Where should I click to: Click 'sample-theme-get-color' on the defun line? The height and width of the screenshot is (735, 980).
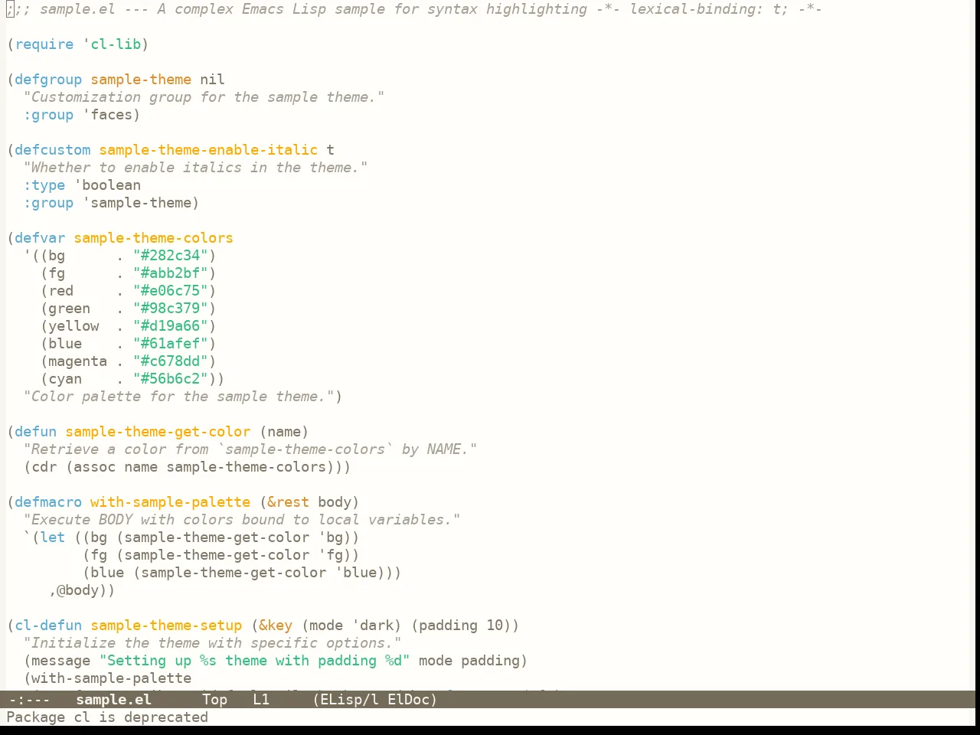click(158, 432)
